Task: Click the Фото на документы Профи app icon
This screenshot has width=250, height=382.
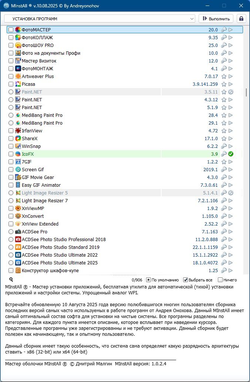Action: 18,53
